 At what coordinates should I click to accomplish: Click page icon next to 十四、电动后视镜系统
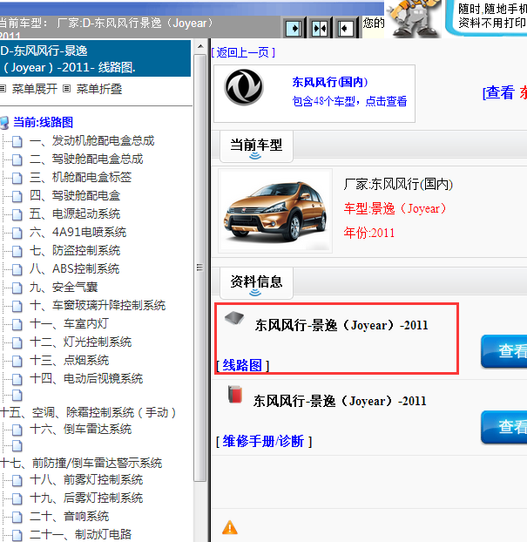click(x=17, y=380)
